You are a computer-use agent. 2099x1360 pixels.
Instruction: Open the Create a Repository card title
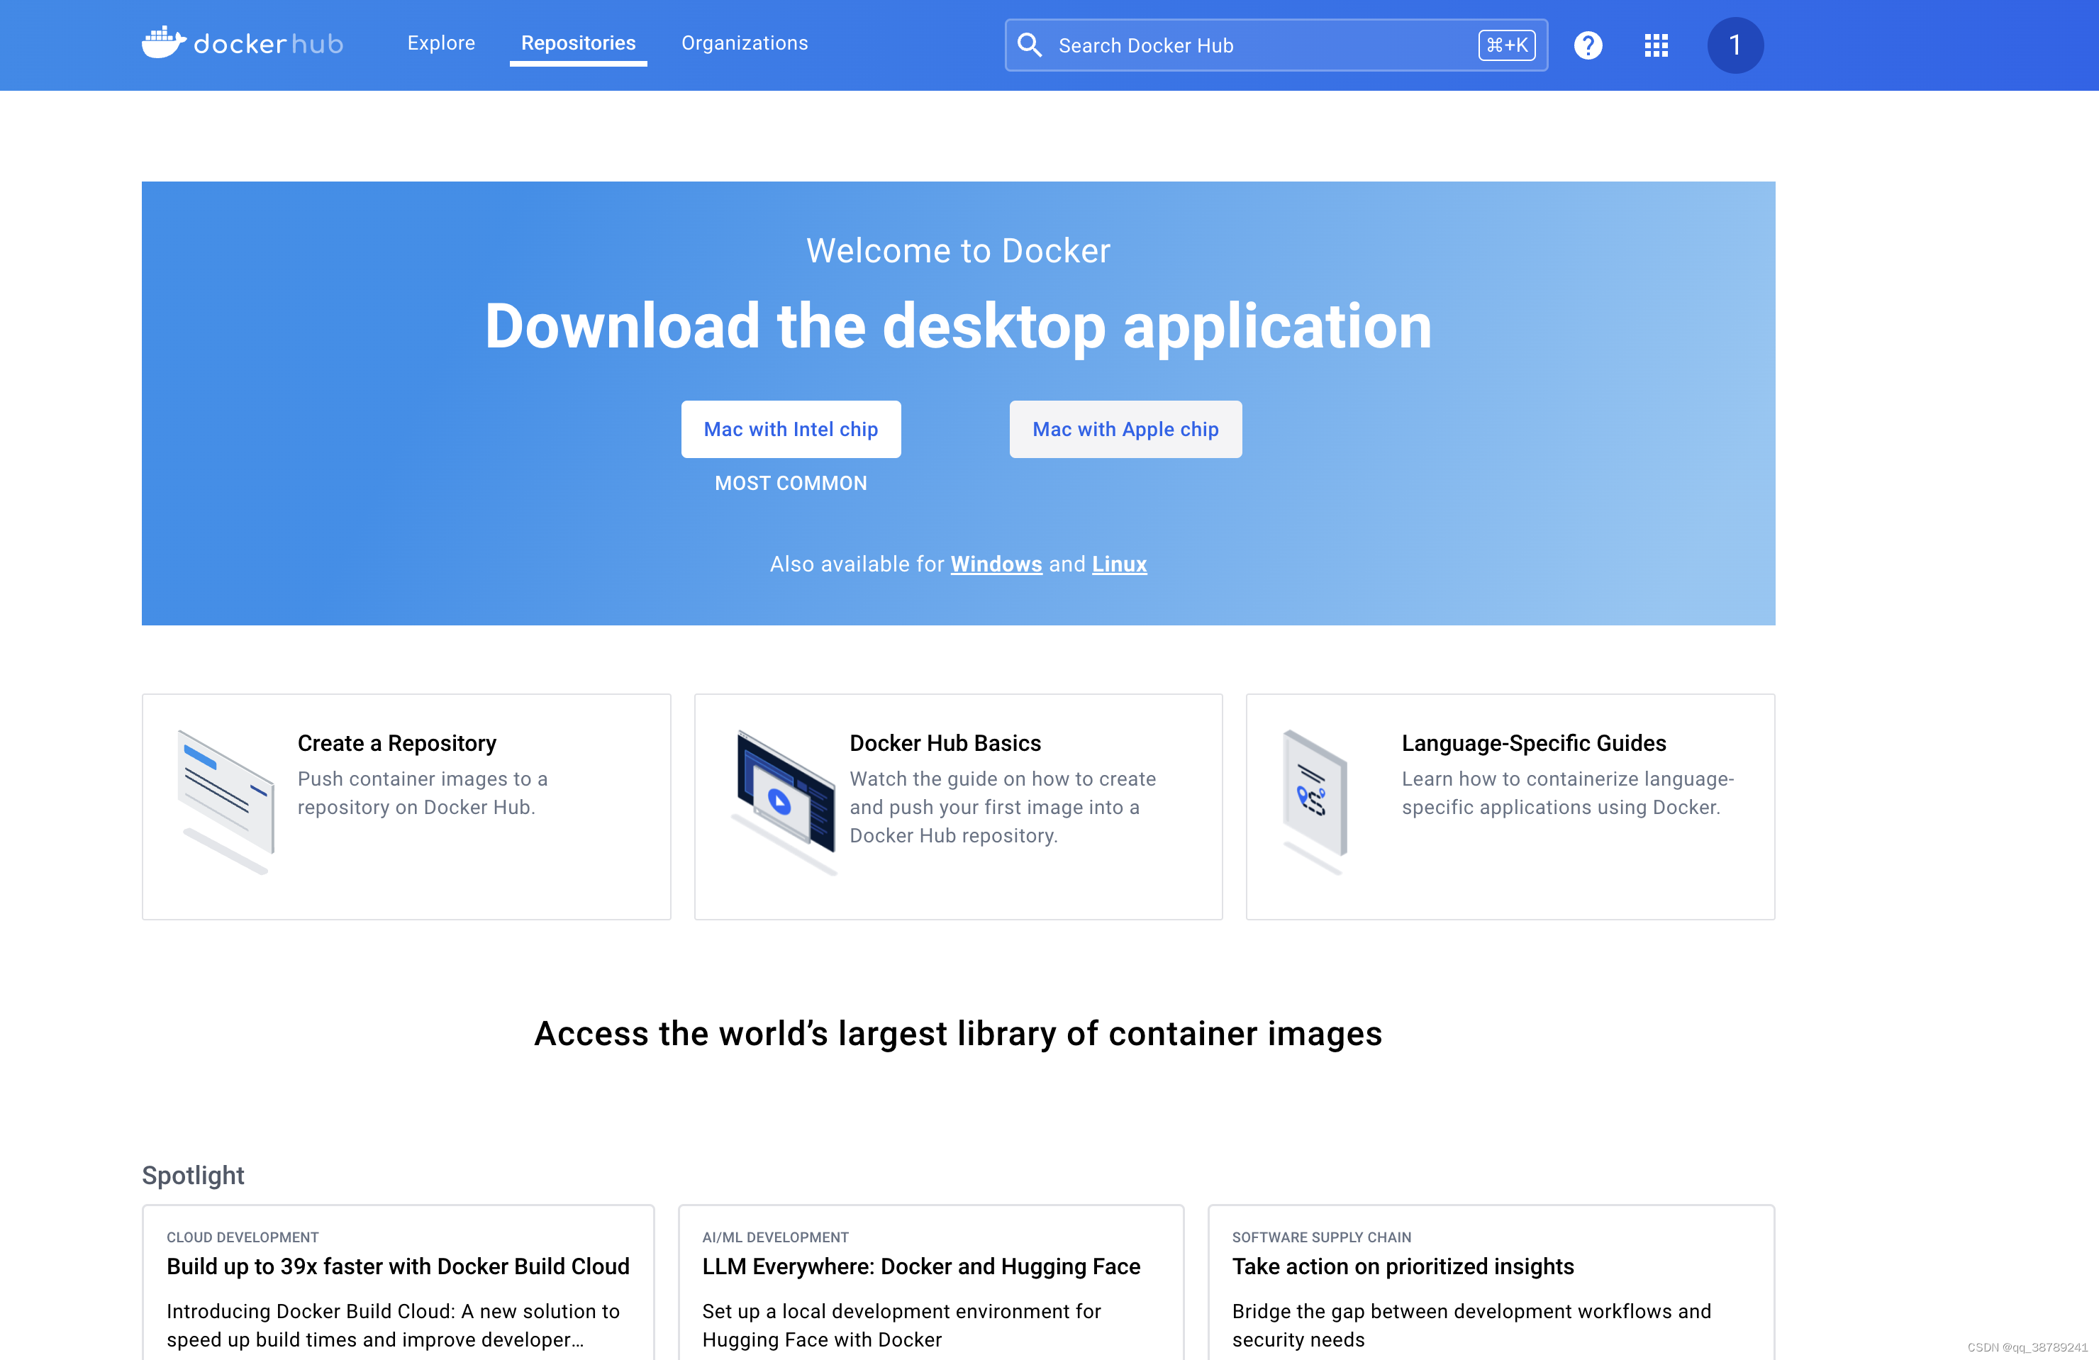click(x=397, y=744)
